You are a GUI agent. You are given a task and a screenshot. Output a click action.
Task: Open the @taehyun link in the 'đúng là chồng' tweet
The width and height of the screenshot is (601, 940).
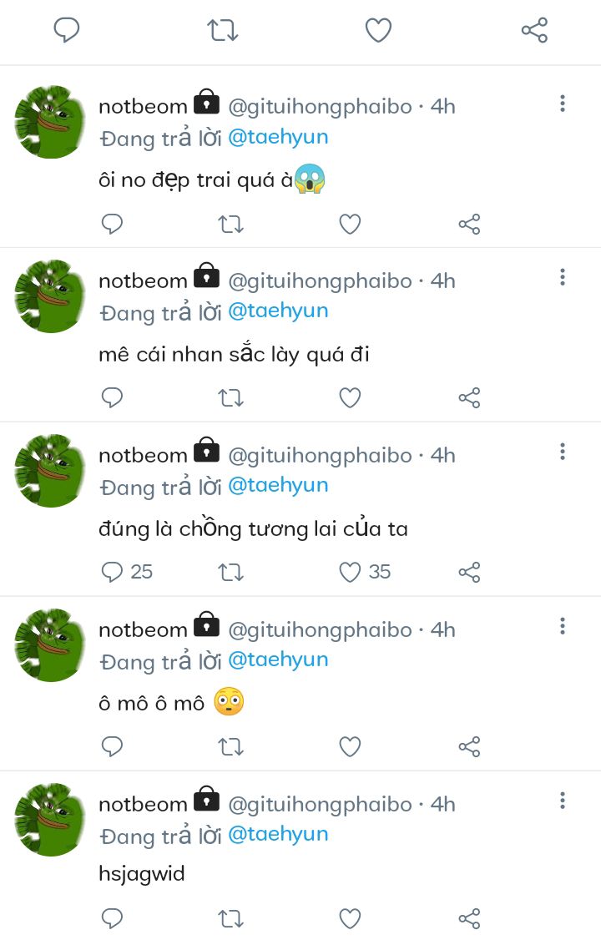point(278,486)
